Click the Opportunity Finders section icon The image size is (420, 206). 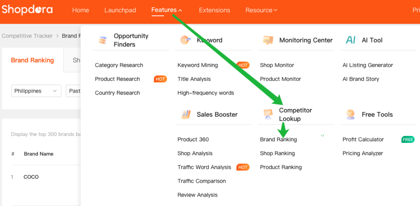point(103,40)
